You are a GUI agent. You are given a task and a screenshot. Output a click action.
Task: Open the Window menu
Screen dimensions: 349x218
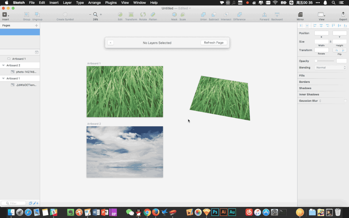tap(140, 3)
